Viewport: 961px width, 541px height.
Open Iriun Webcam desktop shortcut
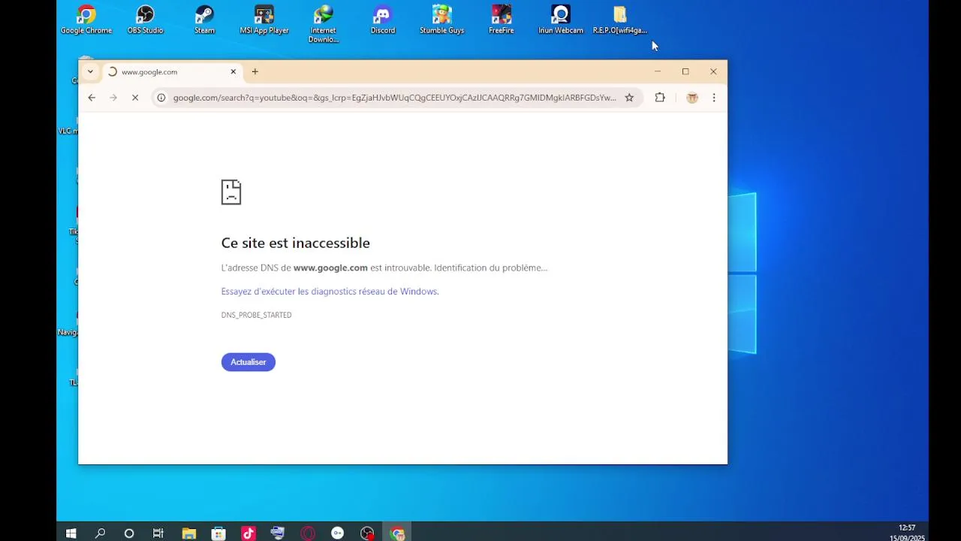tap(561, 20)
